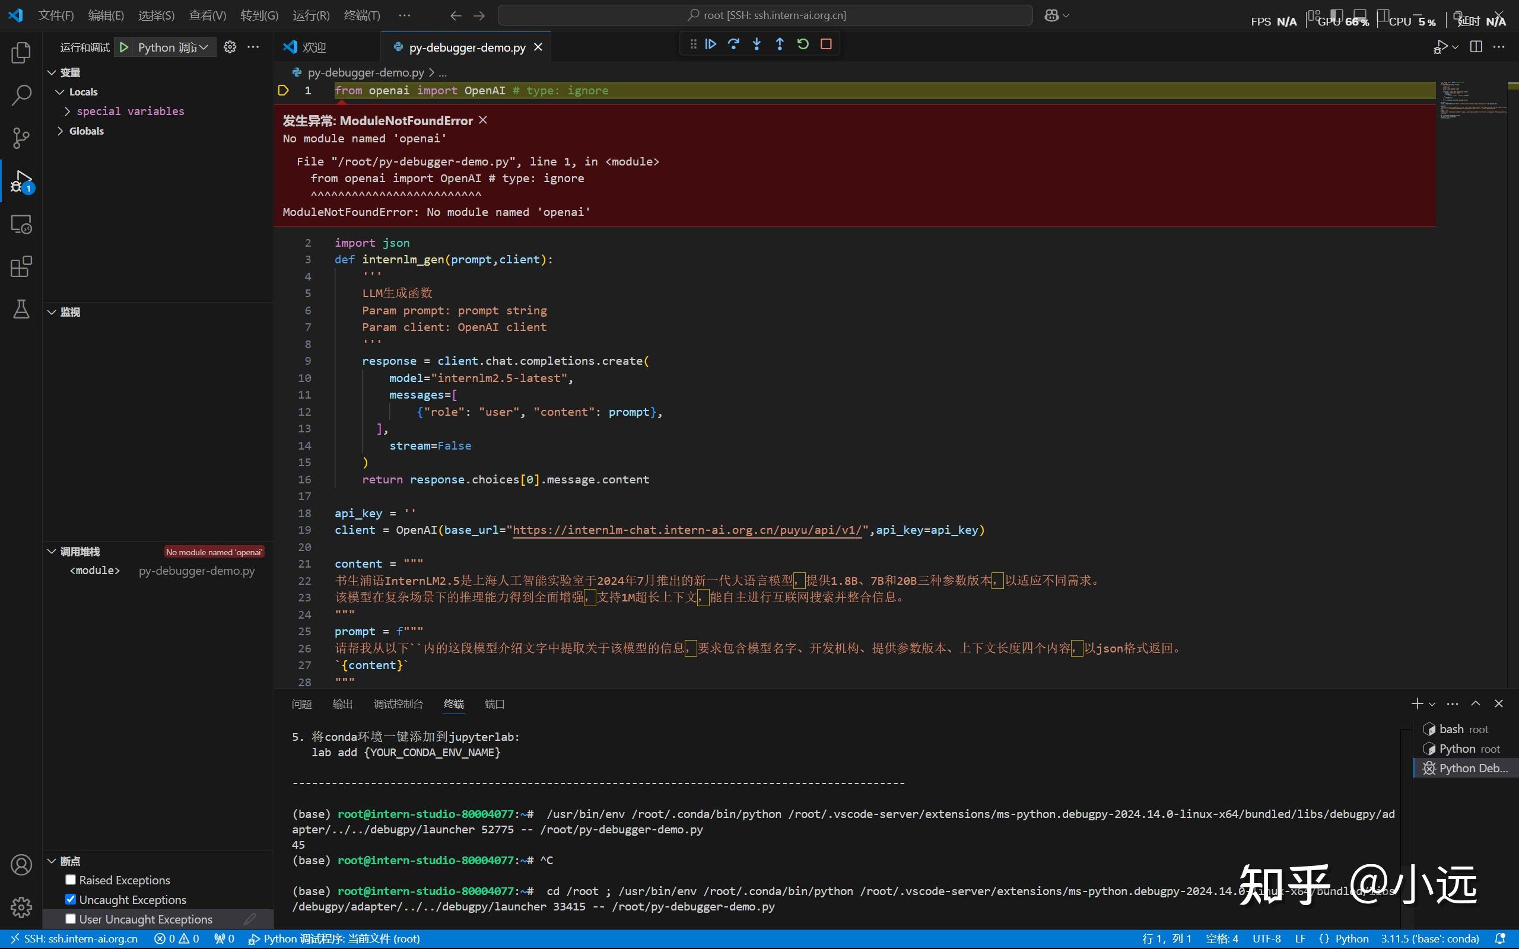Image resolution: width=1519 pixels, height=949 pixels.
Task: Click the Go Forward arrow
Action: 479,15
